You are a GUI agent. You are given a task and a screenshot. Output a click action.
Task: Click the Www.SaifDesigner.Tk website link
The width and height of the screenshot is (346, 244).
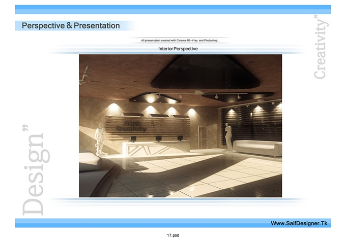[299, 223]
